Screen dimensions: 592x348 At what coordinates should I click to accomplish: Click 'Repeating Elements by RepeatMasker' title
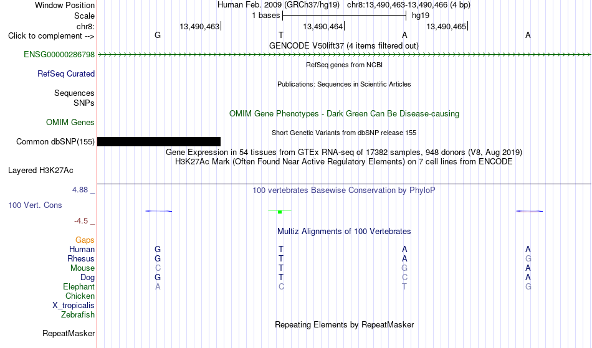click(x=345, y=325)
